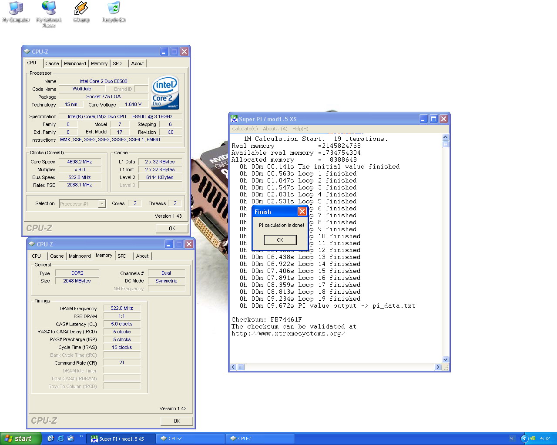Click OK in the Memory CPU-Z window

tap(177, 421)
